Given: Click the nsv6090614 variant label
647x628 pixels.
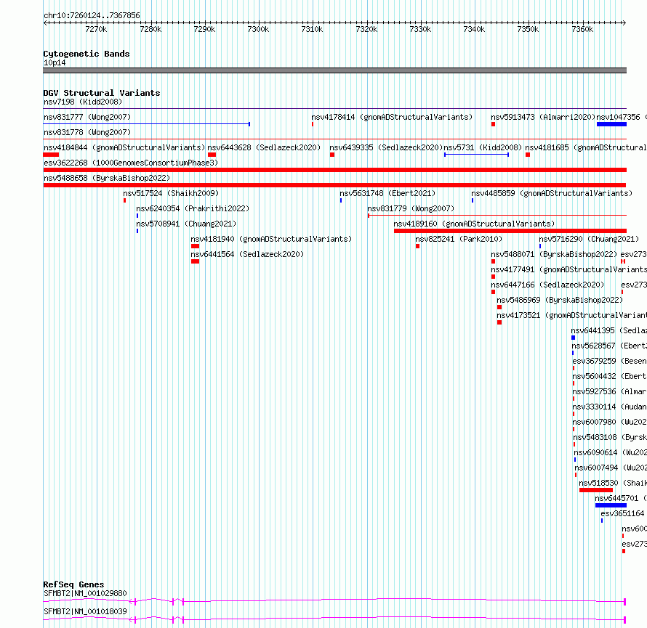Looking at the screenshot, I should pyautogui.click(x=610, y=452).
